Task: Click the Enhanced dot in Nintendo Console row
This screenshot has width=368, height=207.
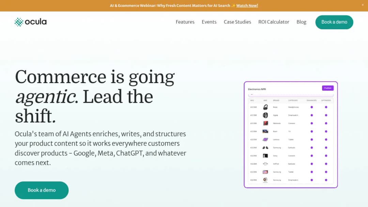Action: [312, 123]
